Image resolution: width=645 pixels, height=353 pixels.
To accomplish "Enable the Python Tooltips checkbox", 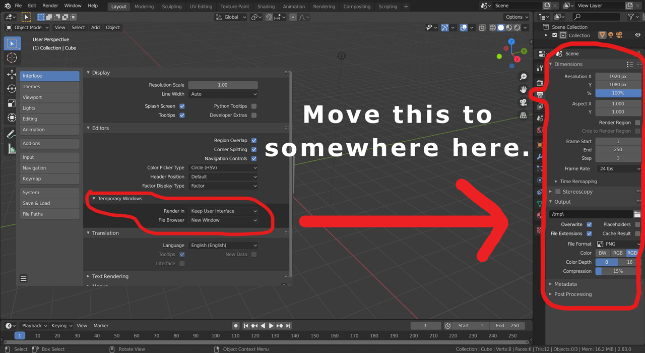I will pyautogui.click(x=254, y=106).
